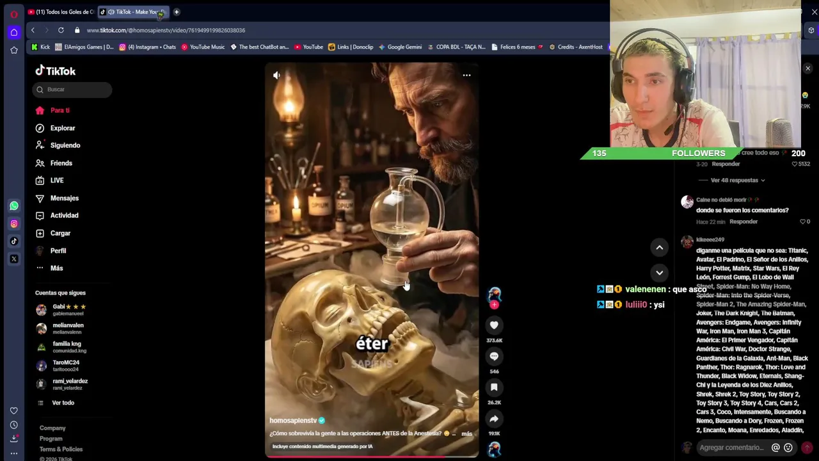Open followed account Gabi
Screen dimensions: 819x461
pos(61,310)
